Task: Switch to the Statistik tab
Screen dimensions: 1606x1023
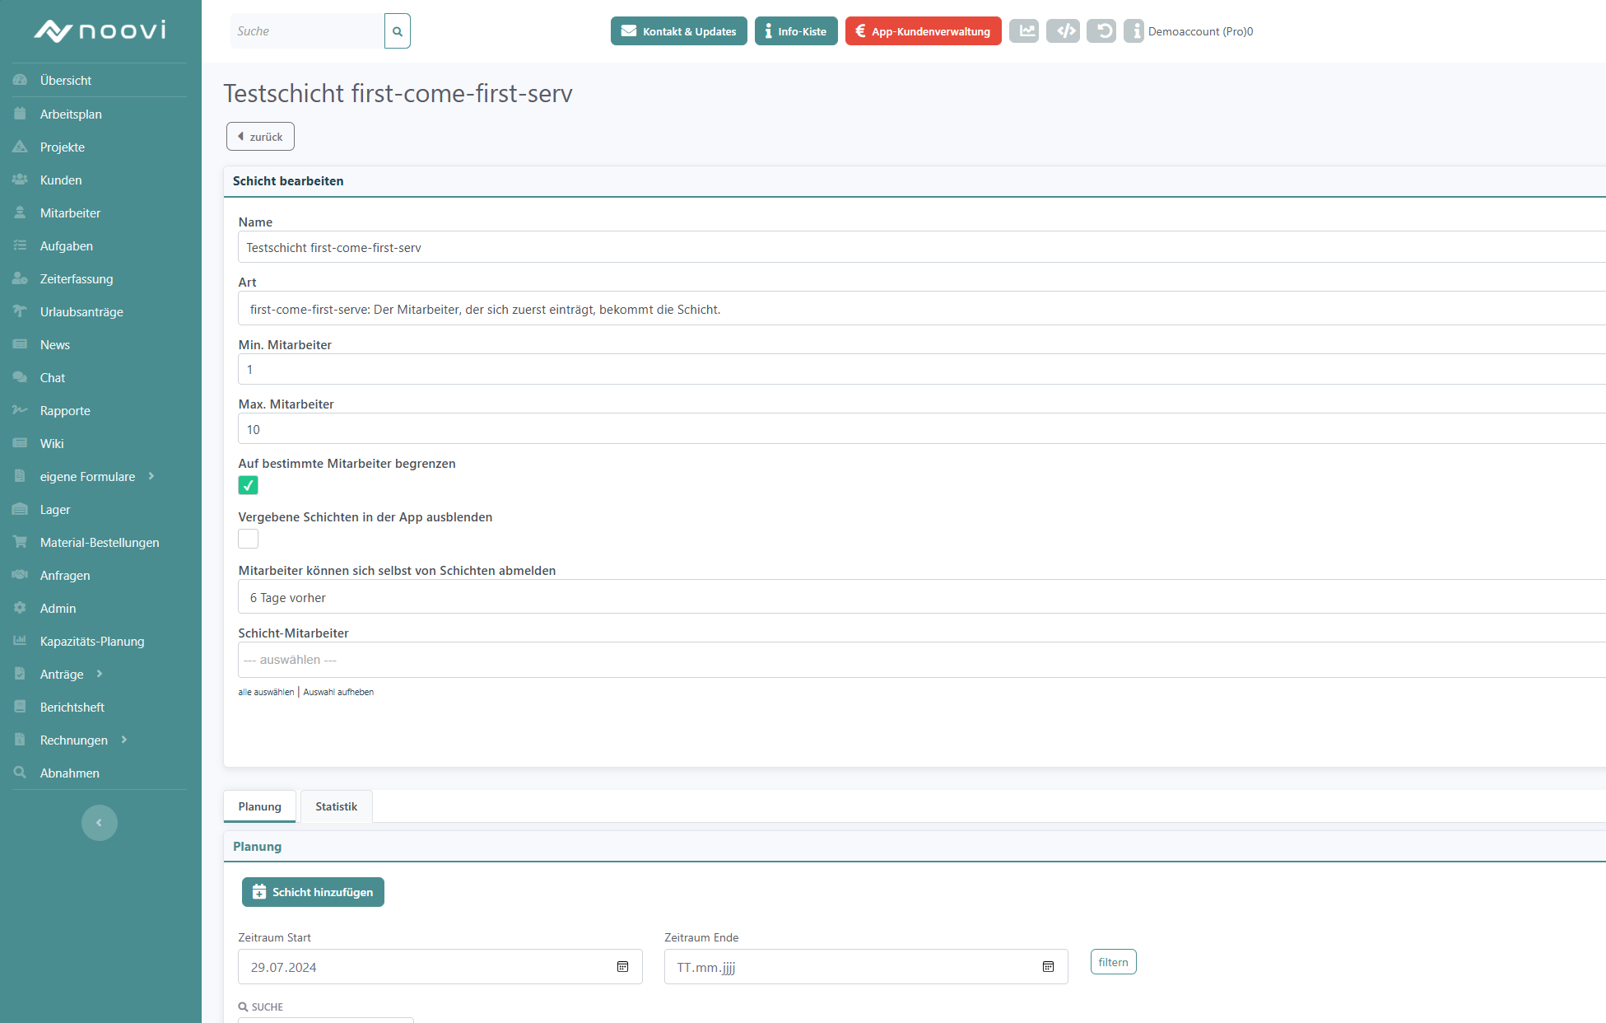Action: pos(336,806)
